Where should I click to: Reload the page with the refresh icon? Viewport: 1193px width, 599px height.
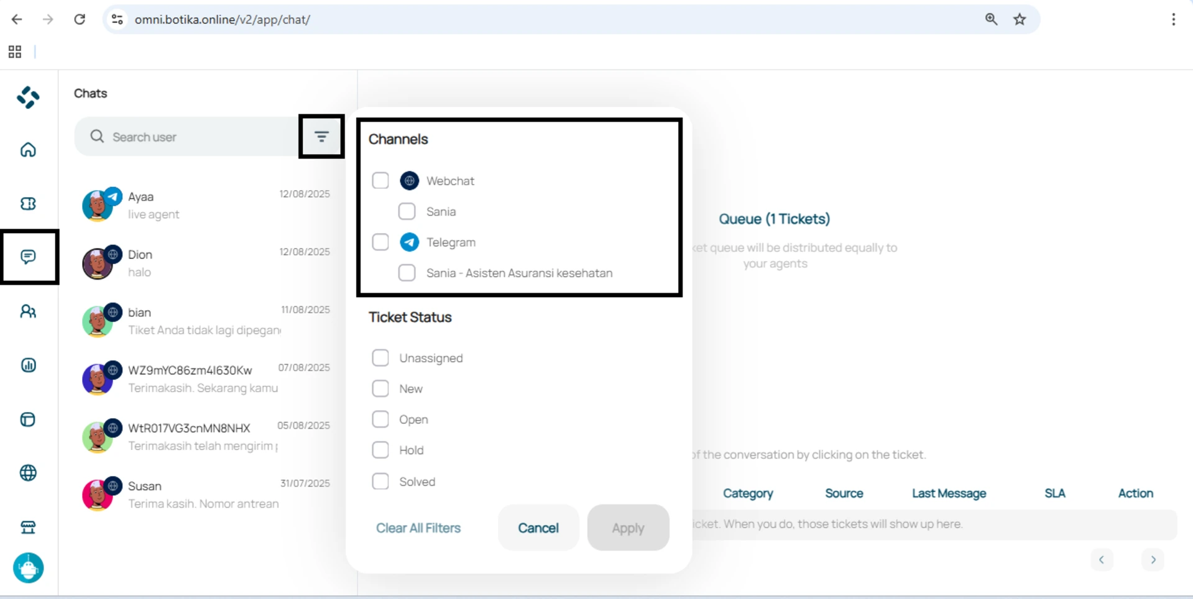(x=80, y=19)
